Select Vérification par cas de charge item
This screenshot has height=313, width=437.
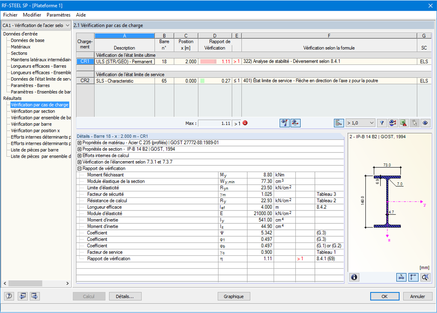[x=40, y=105]
